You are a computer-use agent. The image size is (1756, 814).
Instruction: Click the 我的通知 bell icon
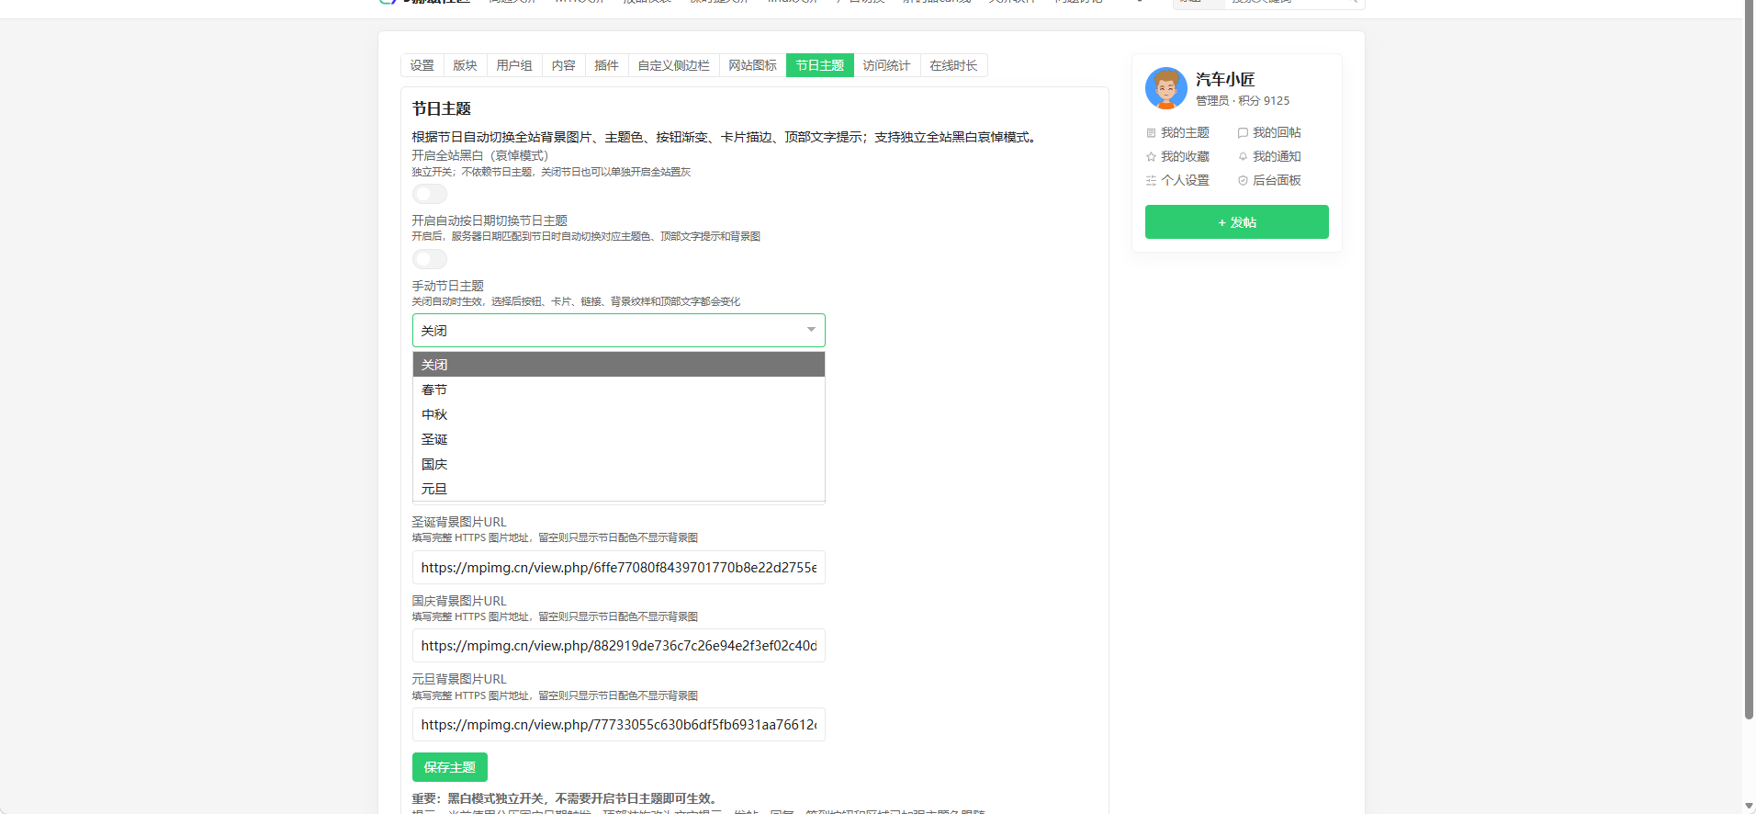[x=1243, y=157]
